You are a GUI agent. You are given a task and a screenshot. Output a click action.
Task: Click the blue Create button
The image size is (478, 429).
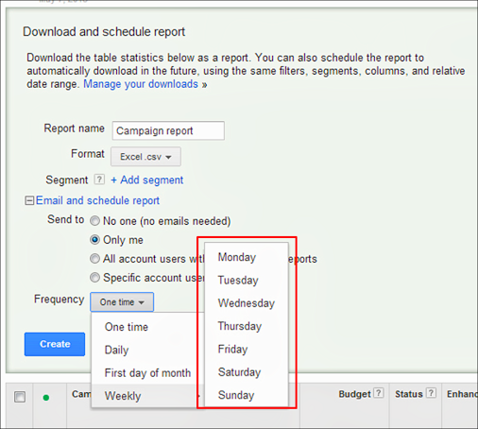(55, 344)
